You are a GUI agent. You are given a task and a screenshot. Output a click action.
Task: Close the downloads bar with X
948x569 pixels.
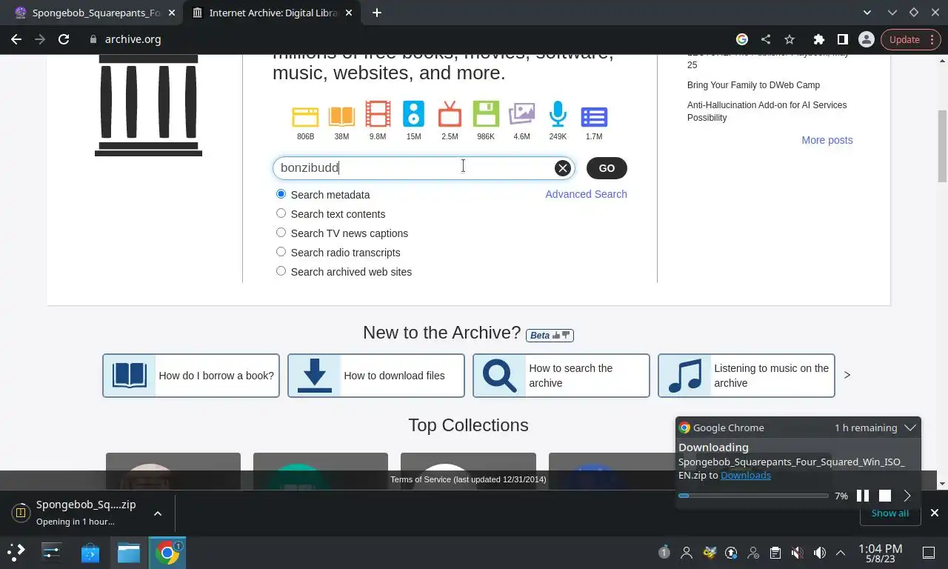point(934,513)
